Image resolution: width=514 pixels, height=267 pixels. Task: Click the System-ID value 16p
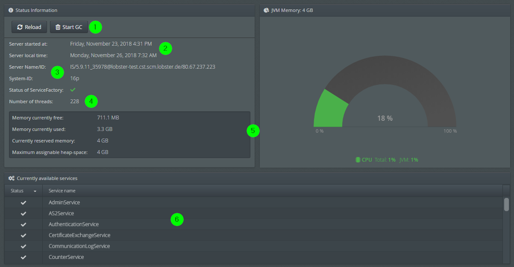[x=75, y=78]
